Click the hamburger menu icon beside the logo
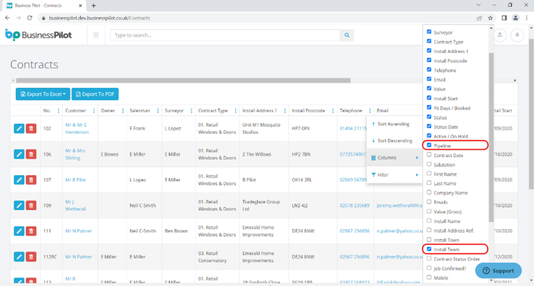The height and width of the screenshot is (286, 534). (x=96, y=35)
